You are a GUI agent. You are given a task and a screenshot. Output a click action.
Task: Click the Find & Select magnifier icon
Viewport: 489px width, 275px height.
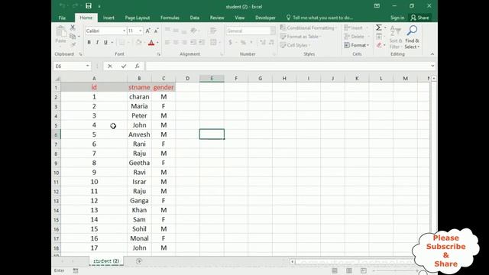[412, 31]
